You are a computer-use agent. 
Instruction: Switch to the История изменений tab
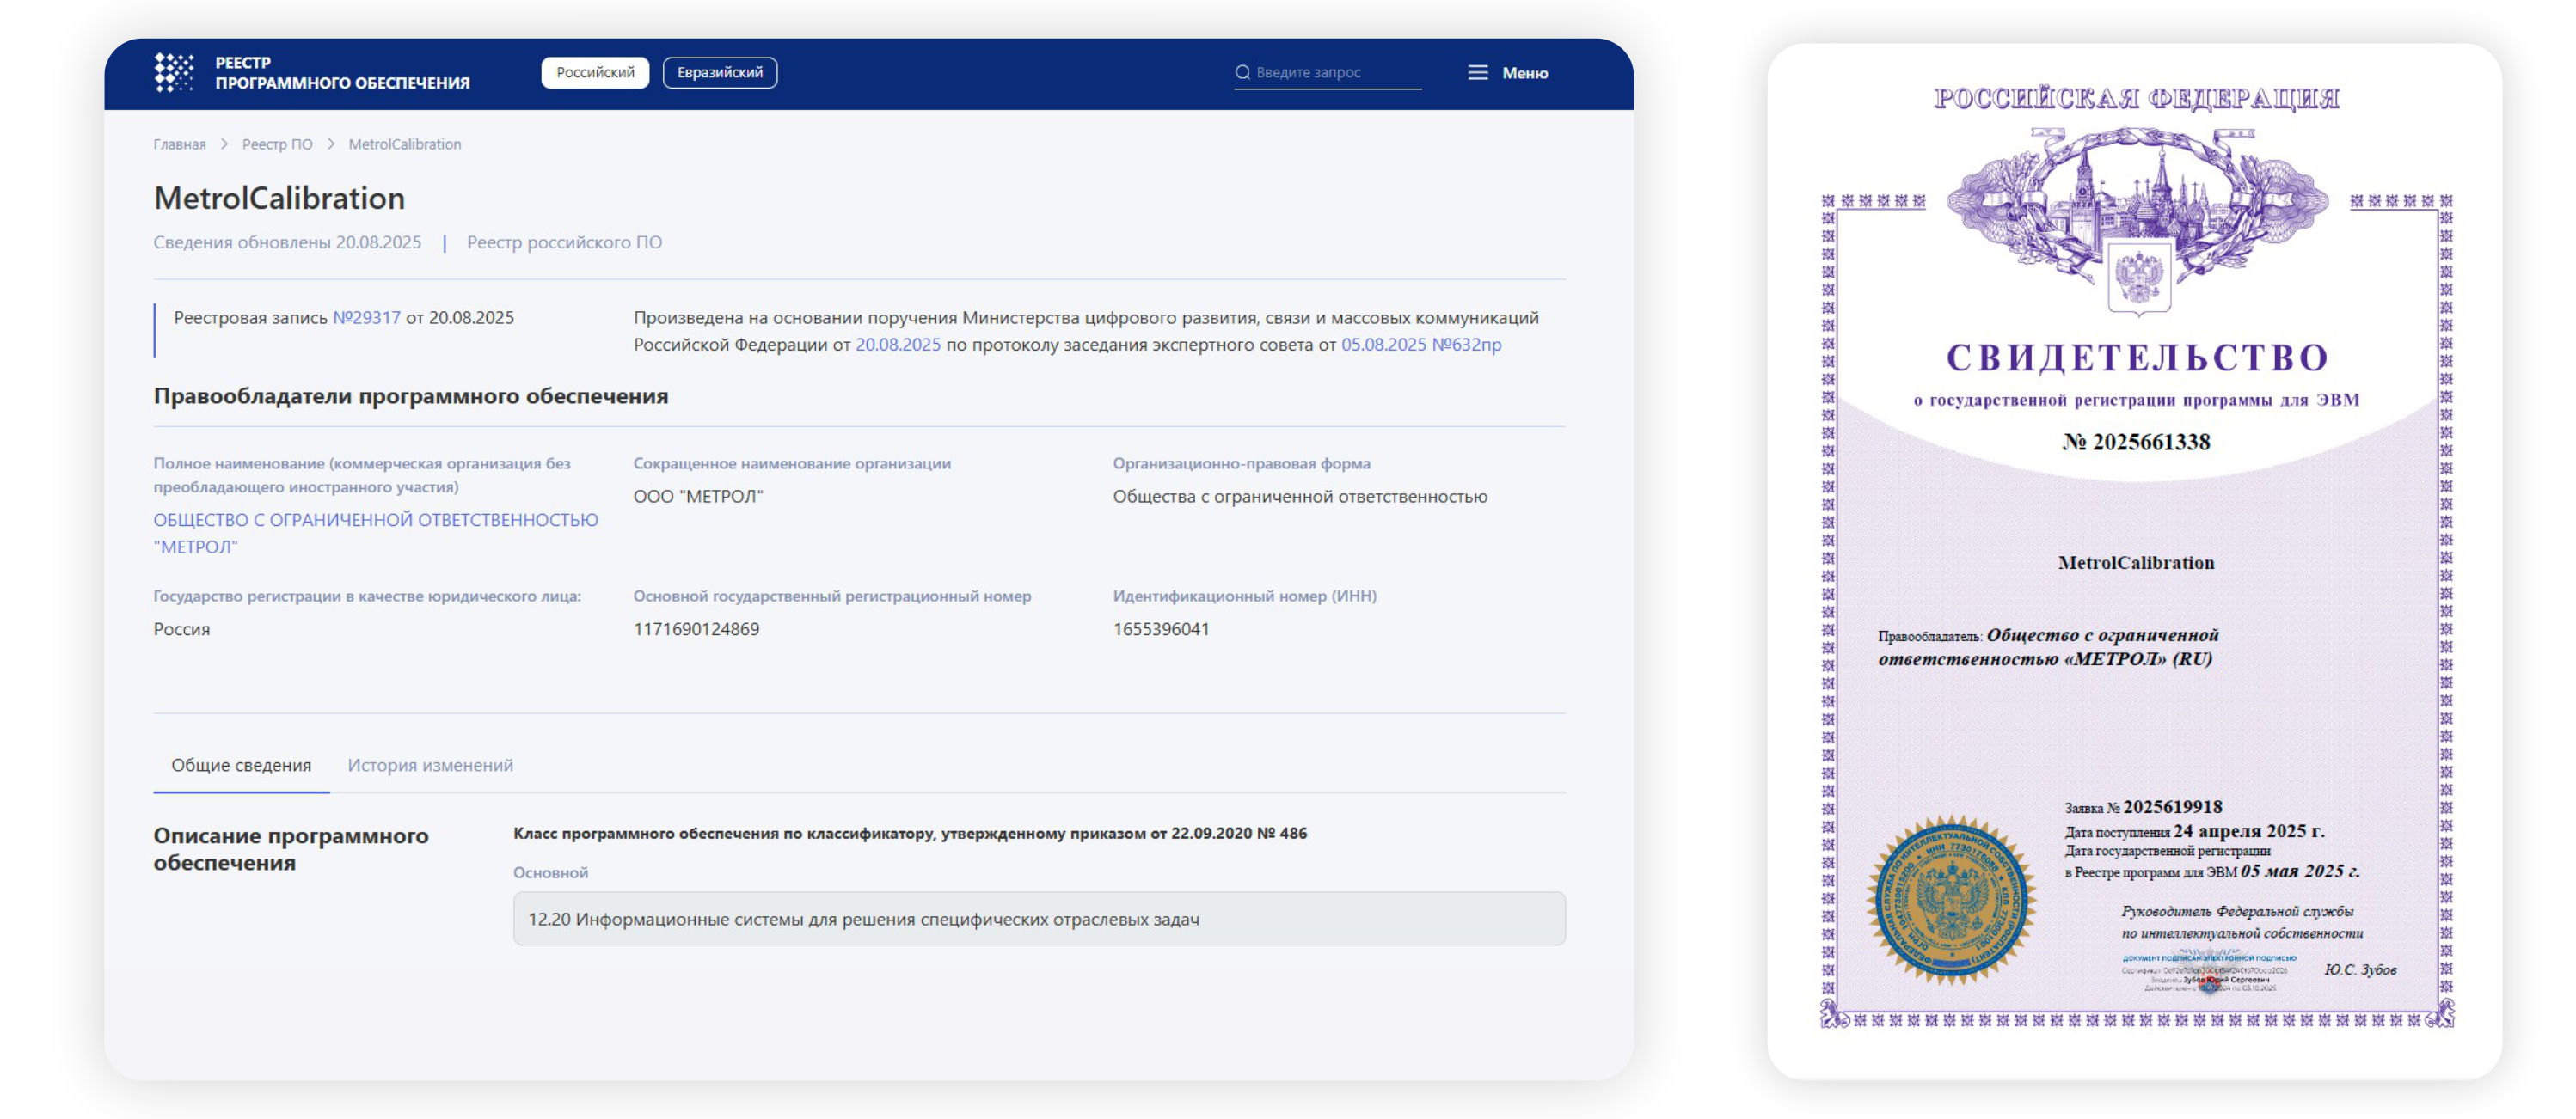(430, 765)
